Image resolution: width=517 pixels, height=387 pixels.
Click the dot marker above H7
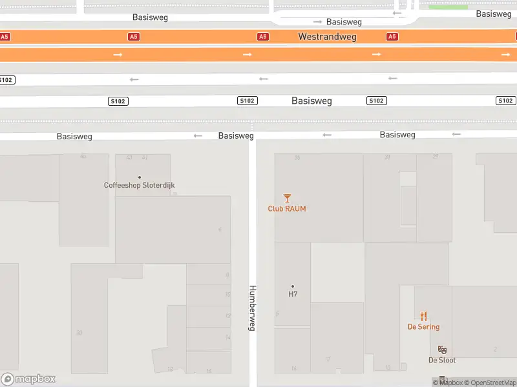coord(293,286)
